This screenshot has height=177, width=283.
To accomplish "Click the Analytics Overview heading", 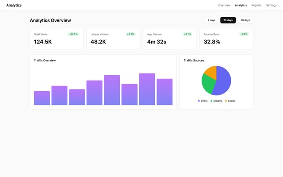I will pyautogui.click(x=50, y=20).
